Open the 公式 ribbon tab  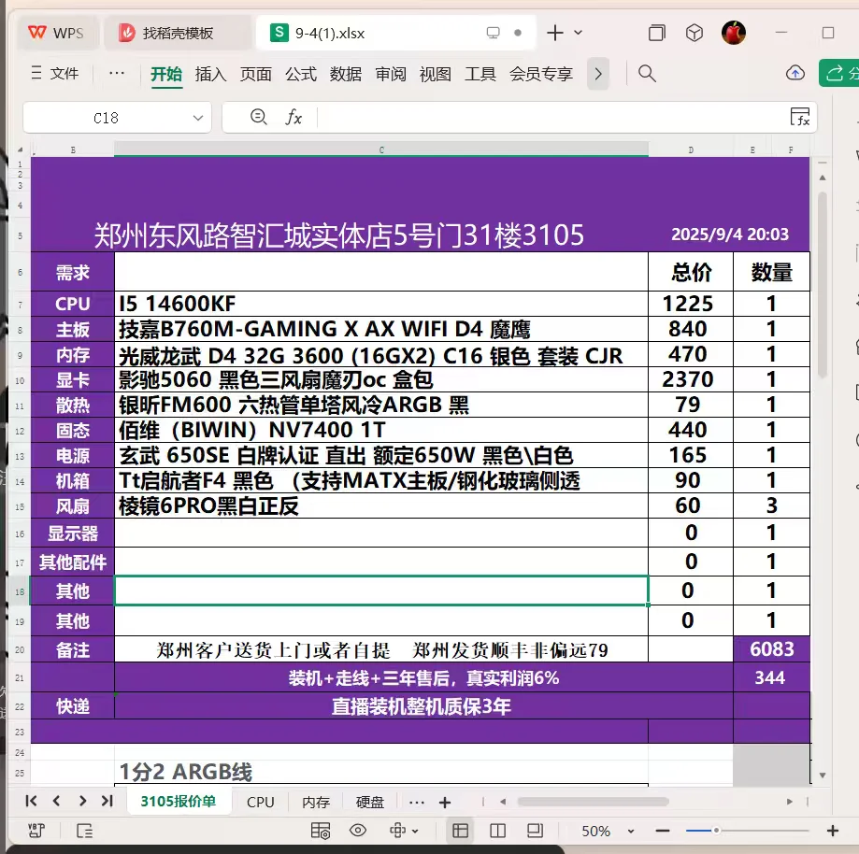click(x=301, y=74)
